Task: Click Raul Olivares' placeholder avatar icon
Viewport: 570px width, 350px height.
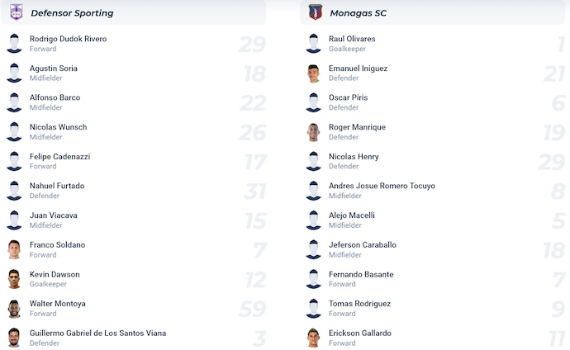Action: coord(313,44)
